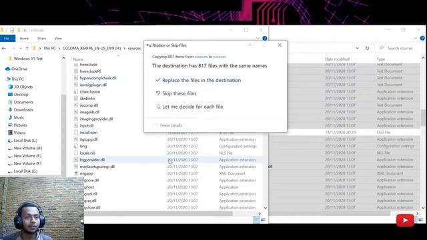
Task: Select OneDrive in navigation pane
Action: tap(17, 69)
